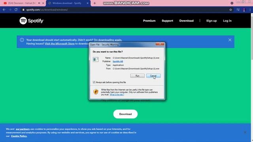The height and width of the screenshot is (142, 253).
Task: Open the Download header menu item
Action: point(186,21)
